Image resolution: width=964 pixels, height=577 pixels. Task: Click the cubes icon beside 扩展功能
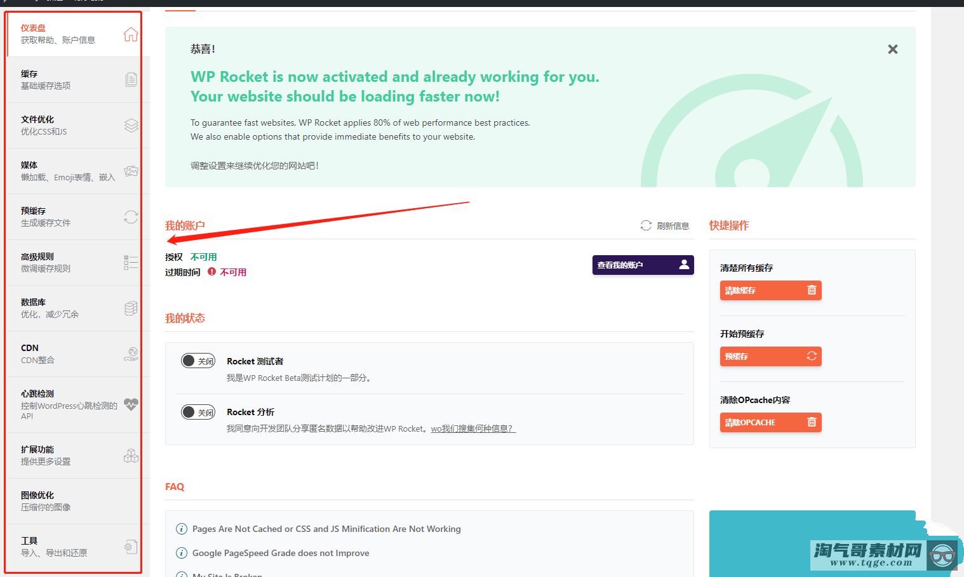tap(131, 456)
